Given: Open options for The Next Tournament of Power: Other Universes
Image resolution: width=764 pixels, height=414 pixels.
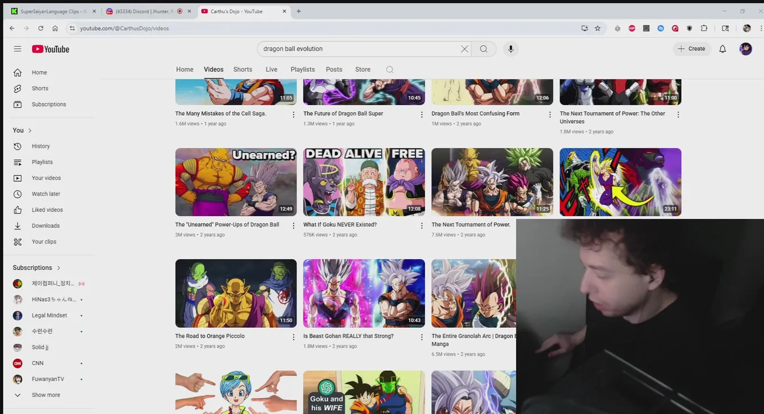Looking at the screenshot, I should [678, 114].
